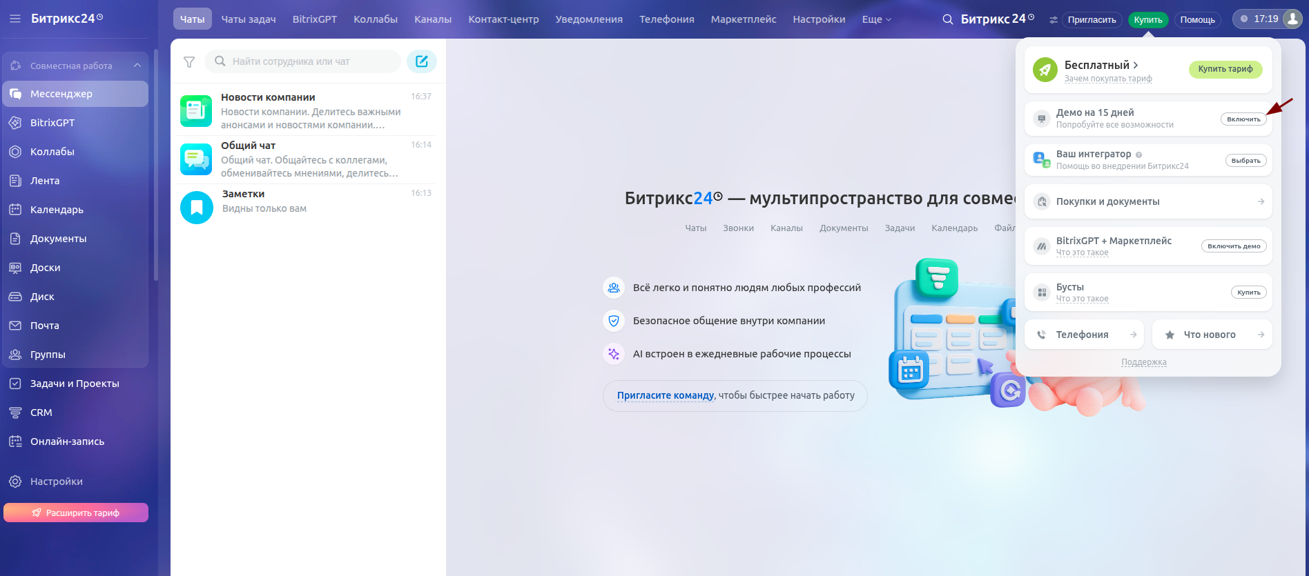The image size is (1309, 576).
Task: Click Выбрать for Ваш интегратор
Action: click(1246, 161)
